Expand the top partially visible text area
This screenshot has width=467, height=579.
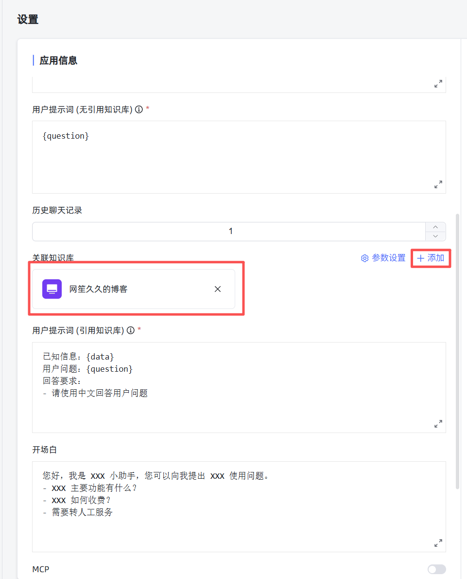click(438, 84)
